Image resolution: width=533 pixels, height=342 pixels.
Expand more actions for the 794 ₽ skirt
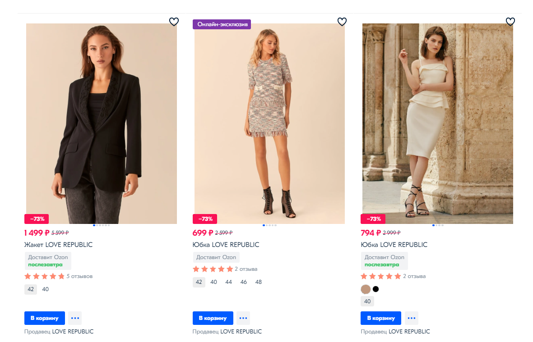pos(411,318)
